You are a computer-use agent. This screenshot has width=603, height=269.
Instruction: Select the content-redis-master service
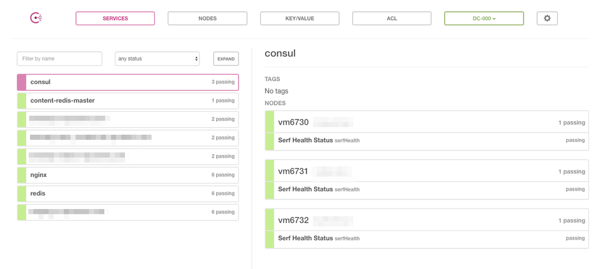62,101
